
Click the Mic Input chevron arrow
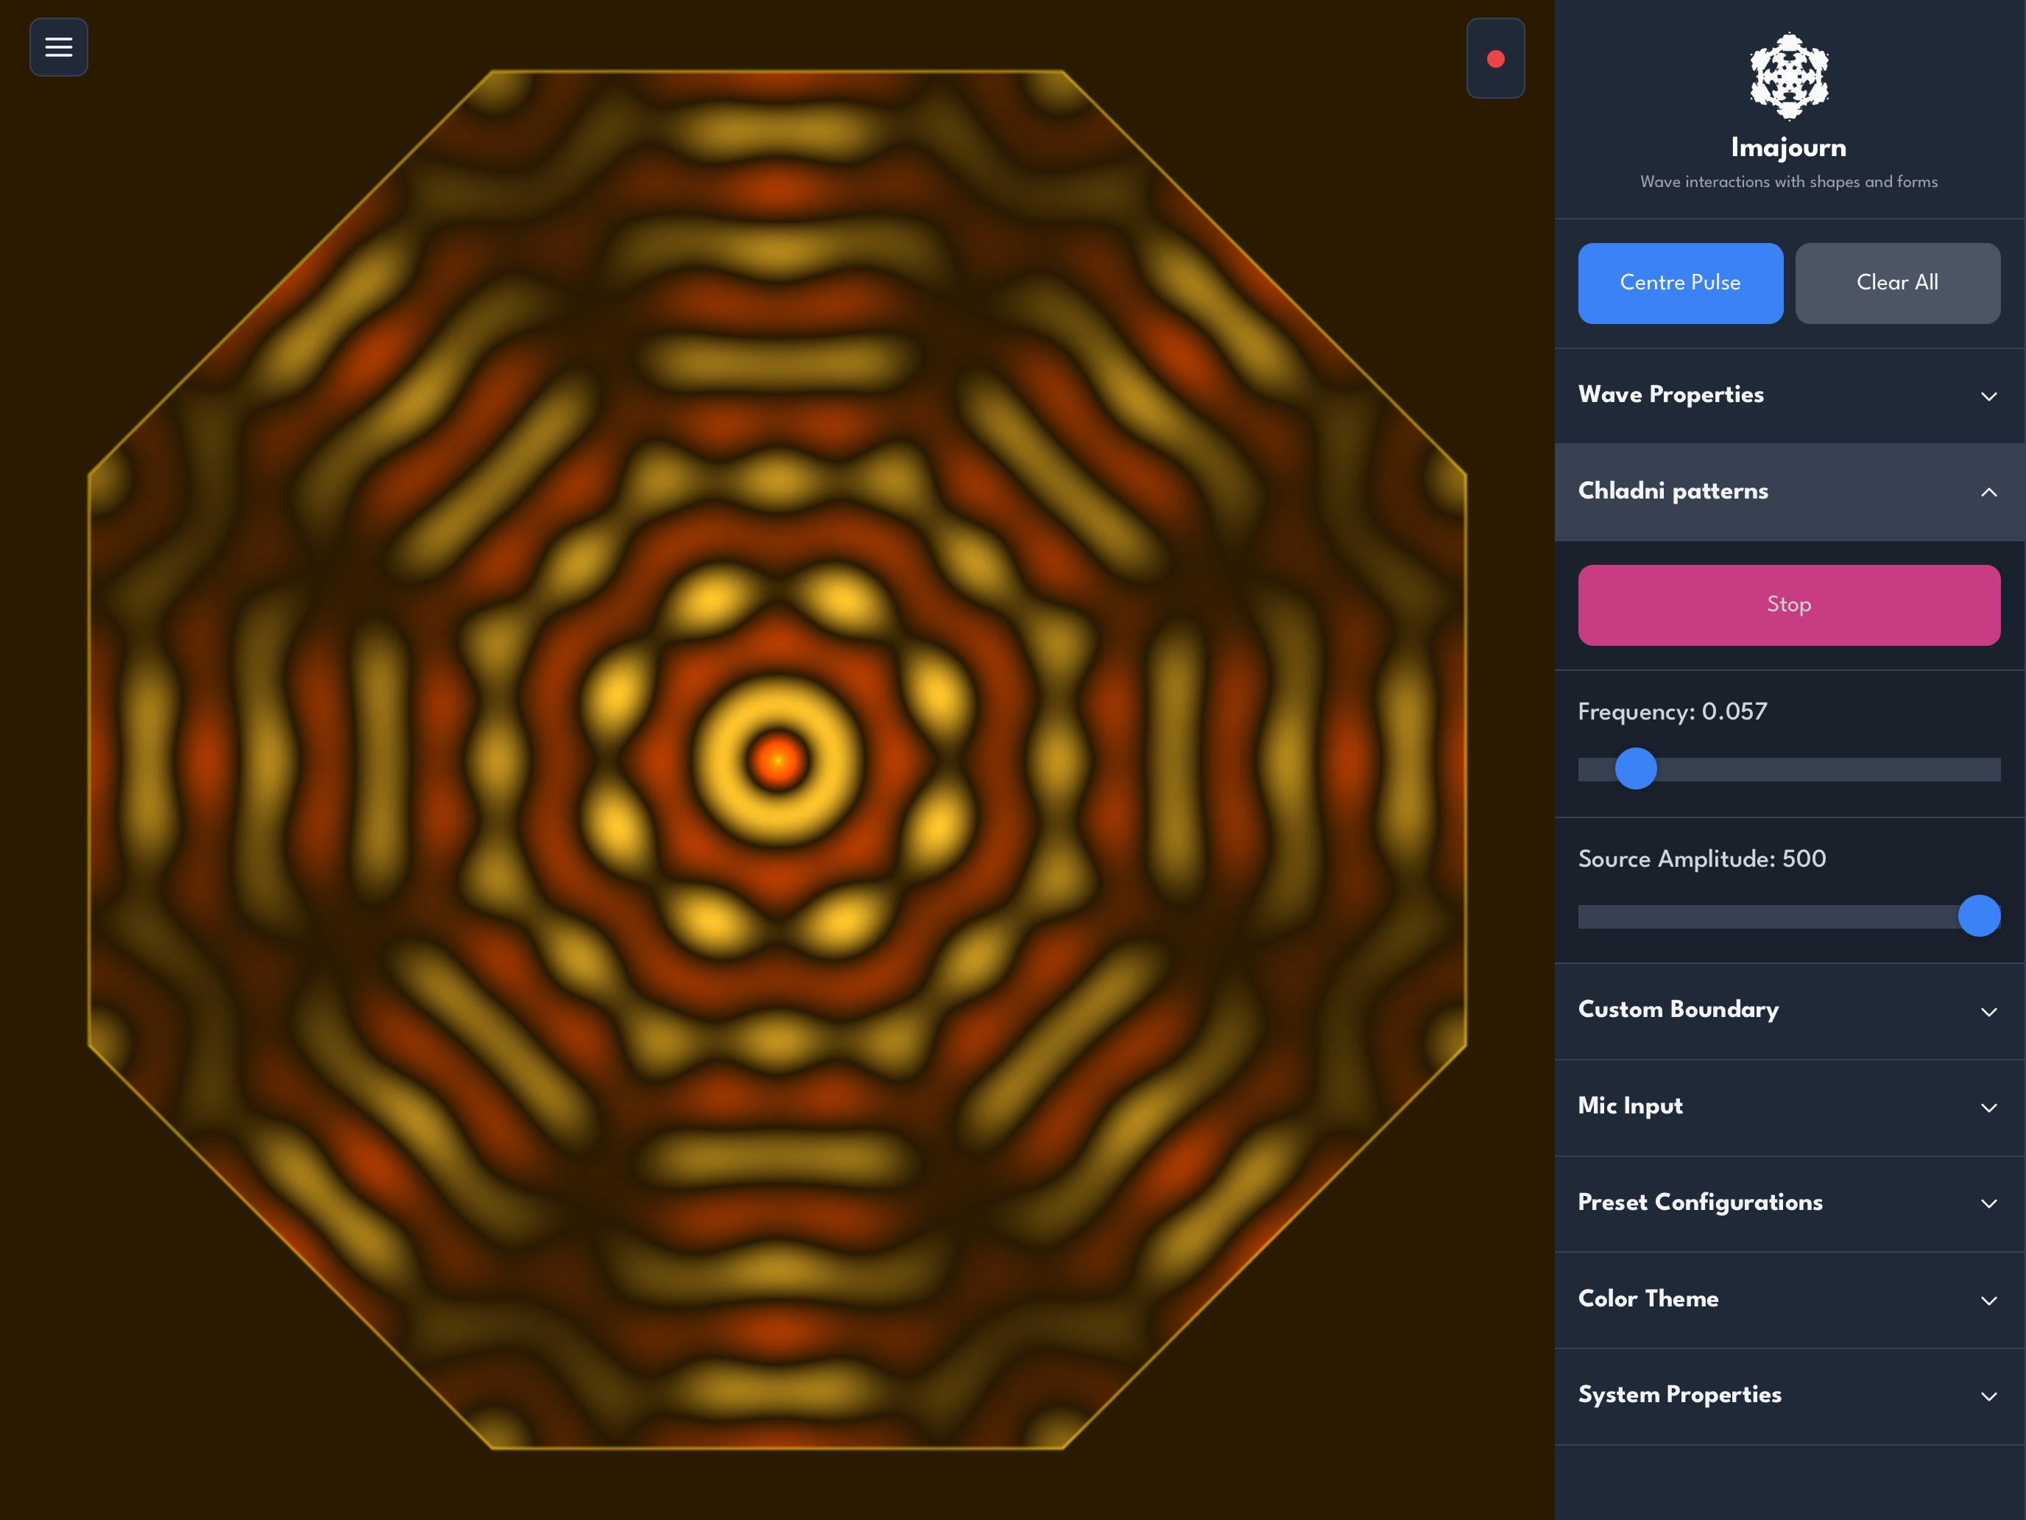coord(1988,1108)
